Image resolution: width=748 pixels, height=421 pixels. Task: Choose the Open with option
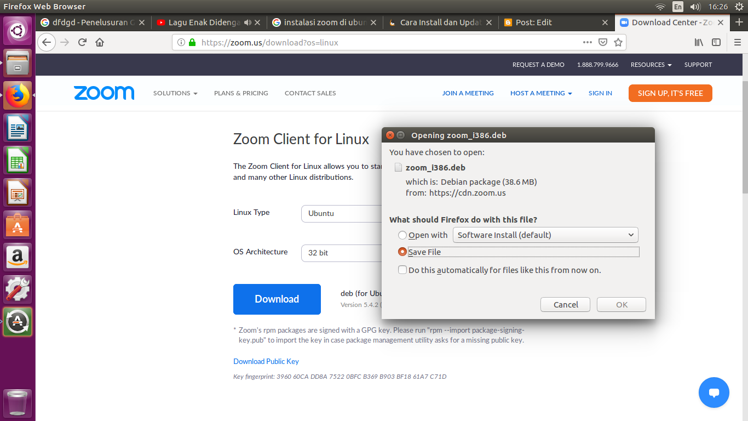(403, 235)
